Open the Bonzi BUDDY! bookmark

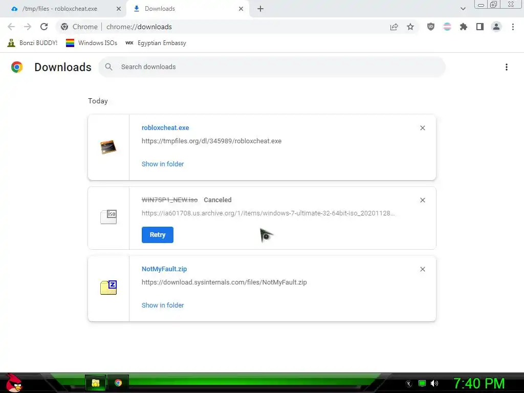pos(32,43)
